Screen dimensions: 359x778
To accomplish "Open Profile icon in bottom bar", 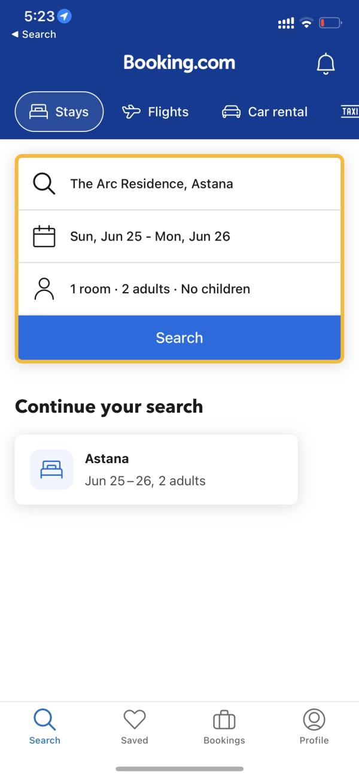I will (x=314, y=719).
